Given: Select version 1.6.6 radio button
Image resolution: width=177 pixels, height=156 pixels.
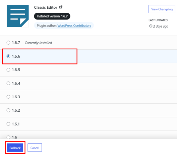Looking at the screenshot, I should 8,56.
